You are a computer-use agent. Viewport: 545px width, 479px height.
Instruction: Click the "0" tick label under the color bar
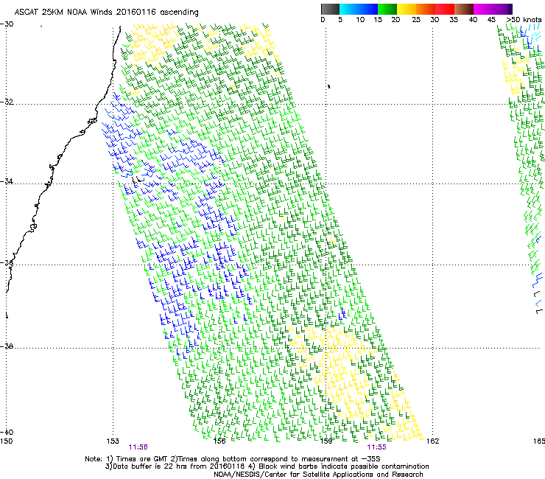pos(323,20)
